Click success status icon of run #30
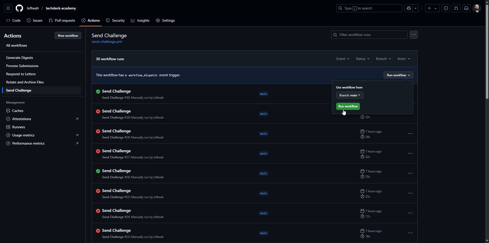This screenshot has width=489, height=243. pos(98,92)
